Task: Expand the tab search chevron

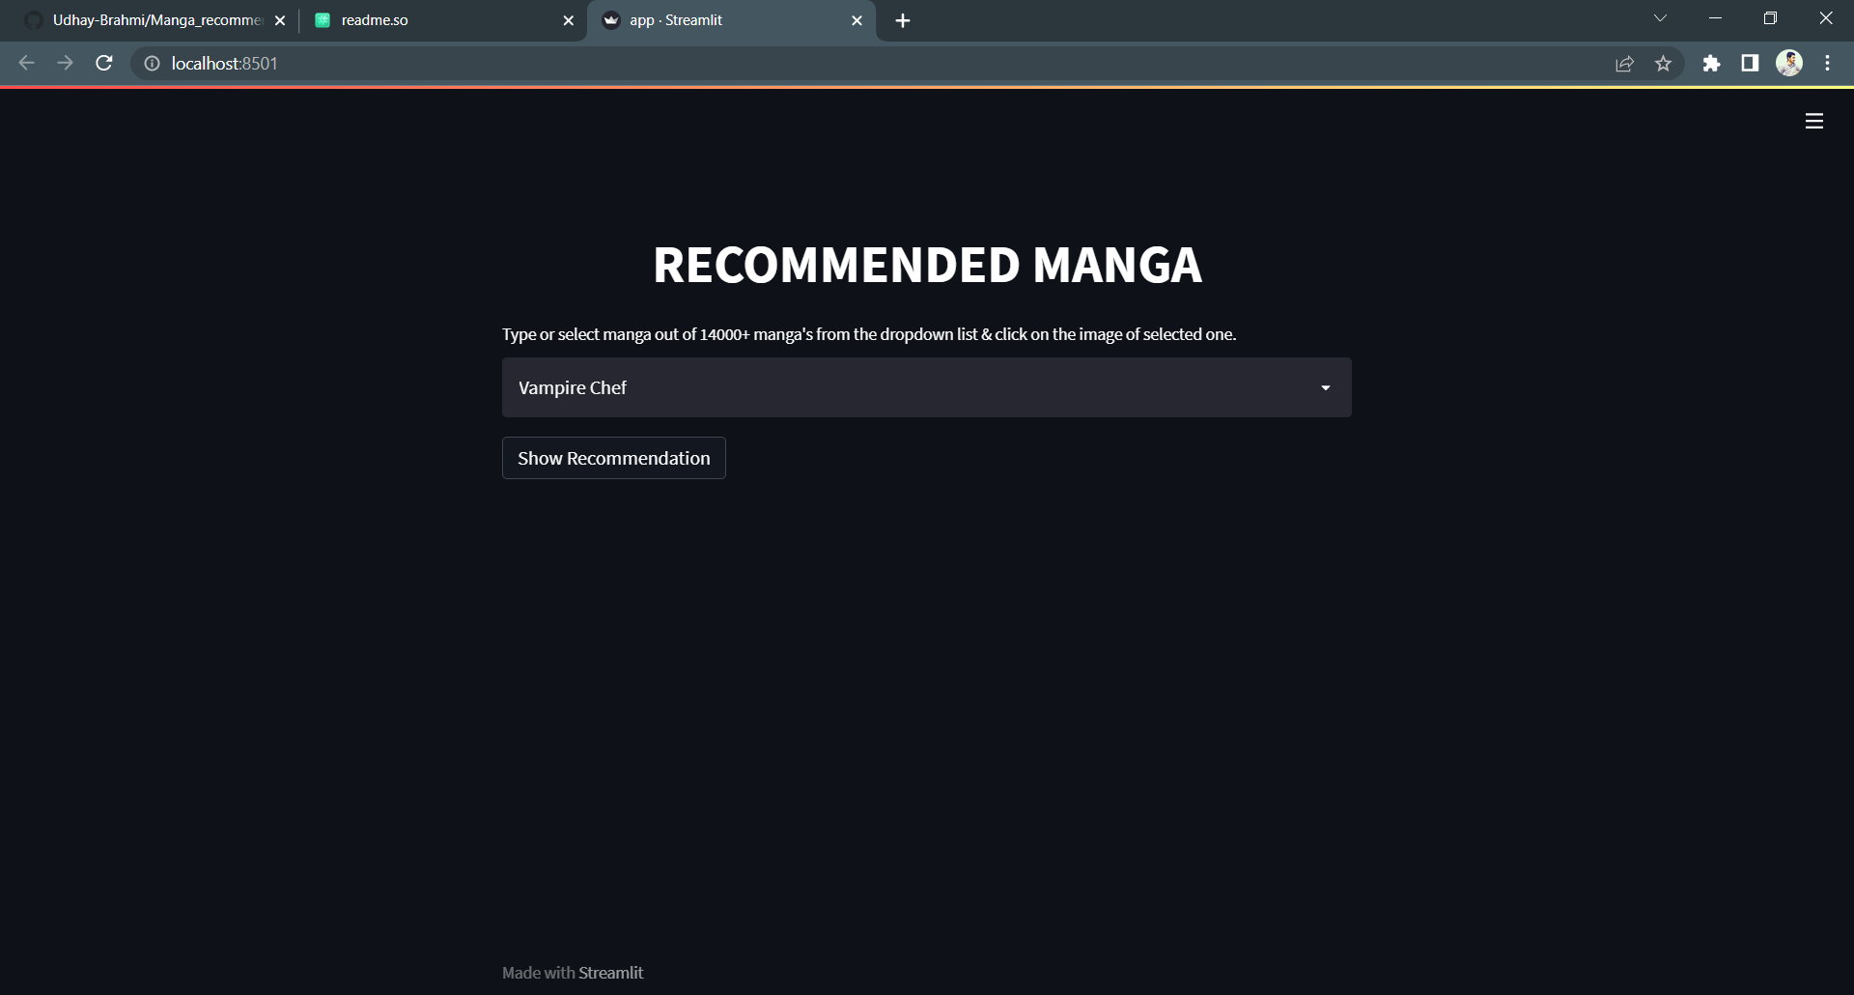Action: [x=1660, y=17]
